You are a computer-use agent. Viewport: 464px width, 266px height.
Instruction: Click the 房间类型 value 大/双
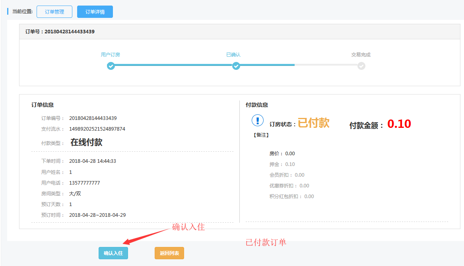[x=75, y=194]
